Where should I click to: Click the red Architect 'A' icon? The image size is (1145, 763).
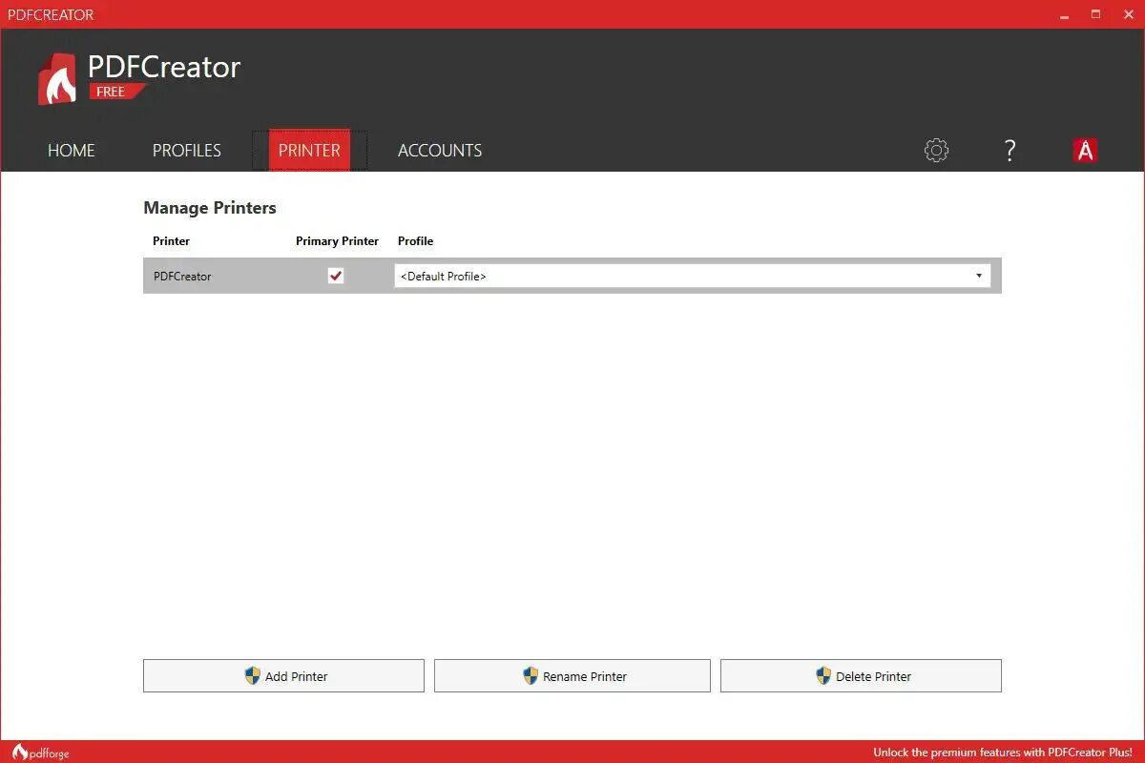point(1085,150)
